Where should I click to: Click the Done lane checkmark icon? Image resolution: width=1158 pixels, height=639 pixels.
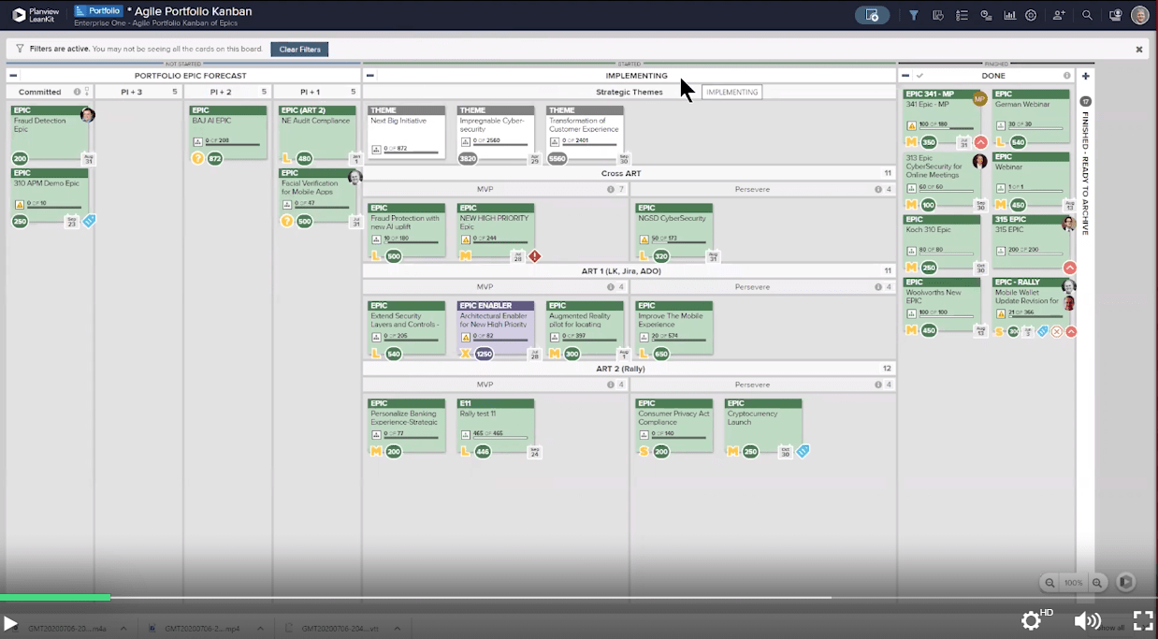click(x=919, y=76)
